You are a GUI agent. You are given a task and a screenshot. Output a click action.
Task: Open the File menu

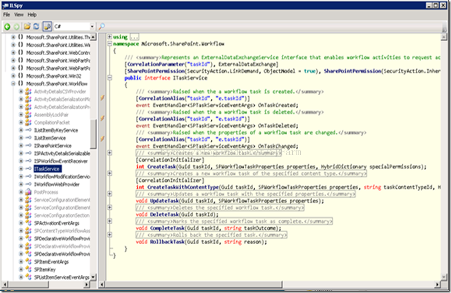tap(7, 15)
